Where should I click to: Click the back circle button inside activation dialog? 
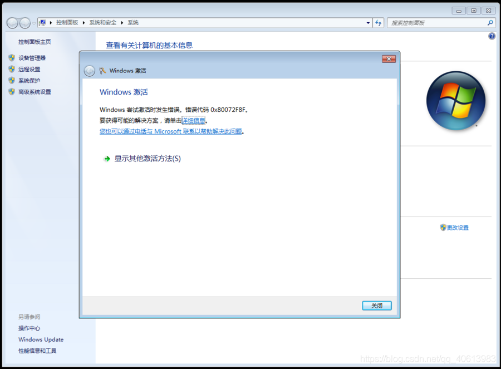(89, 71)
